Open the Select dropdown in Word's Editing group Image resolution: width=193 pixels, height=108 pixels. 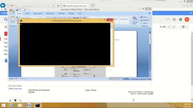[x=144, y=23]
